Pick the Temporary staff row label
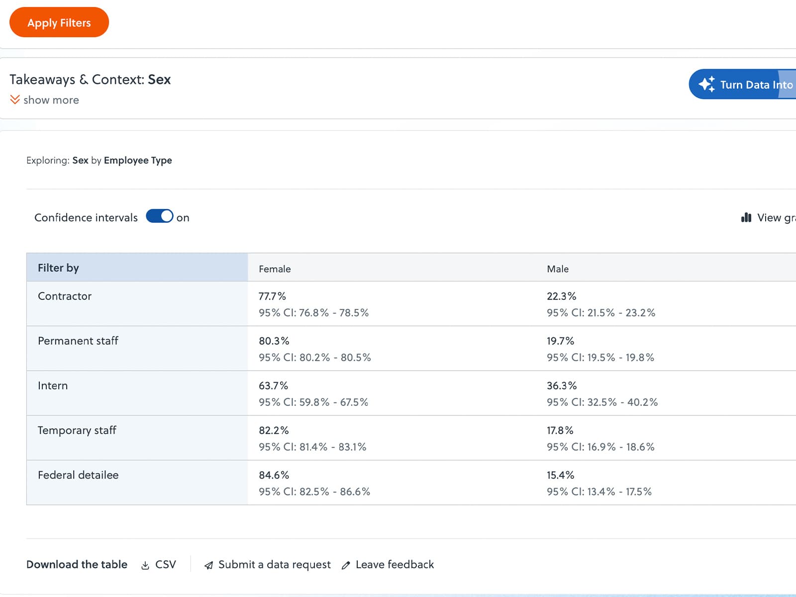Viewport: 796px width, 597px height. click(x=77, y=430)
